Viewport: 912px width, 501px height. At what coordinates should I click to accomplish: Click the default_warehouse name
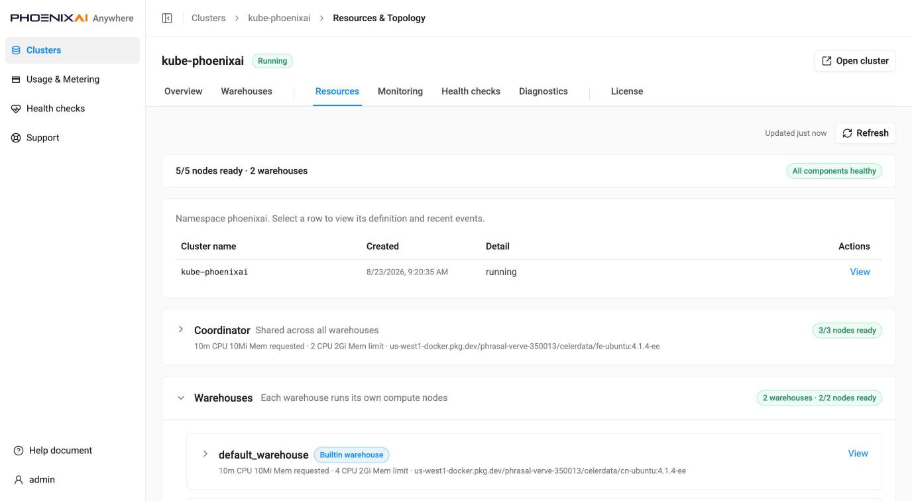click(x=263, y=455)
